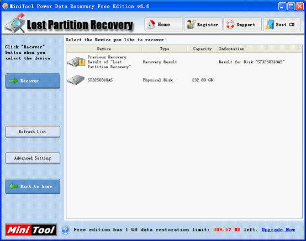
Task: Click the "Physical Disk" type cell
Action: coord(157,80)
